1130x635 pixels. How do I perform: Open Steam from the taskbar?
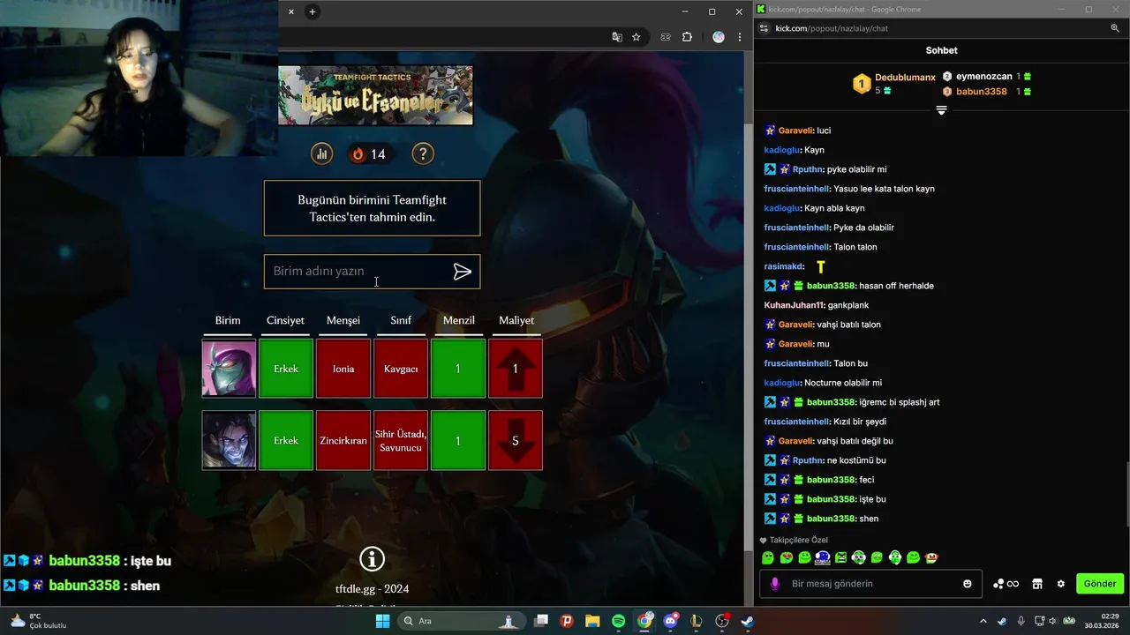[x=747, y=621]
